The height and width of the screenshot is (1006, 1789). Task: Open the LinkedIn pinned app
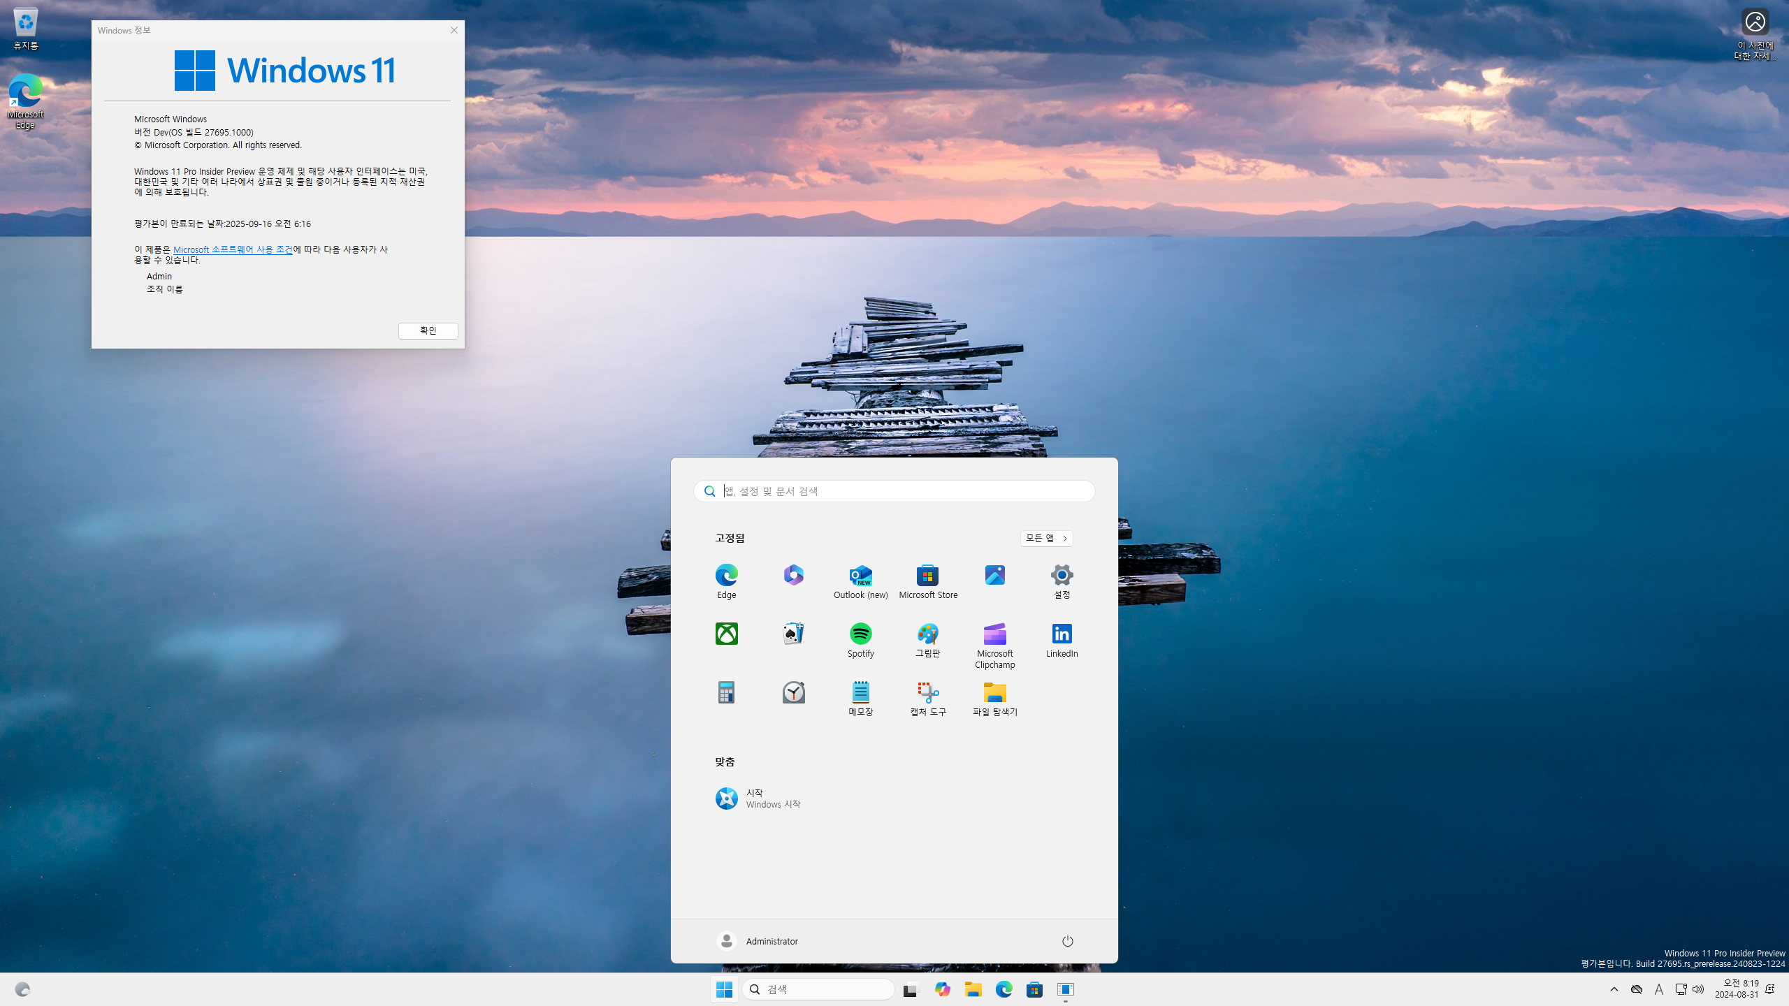[x=1062, y=634]
